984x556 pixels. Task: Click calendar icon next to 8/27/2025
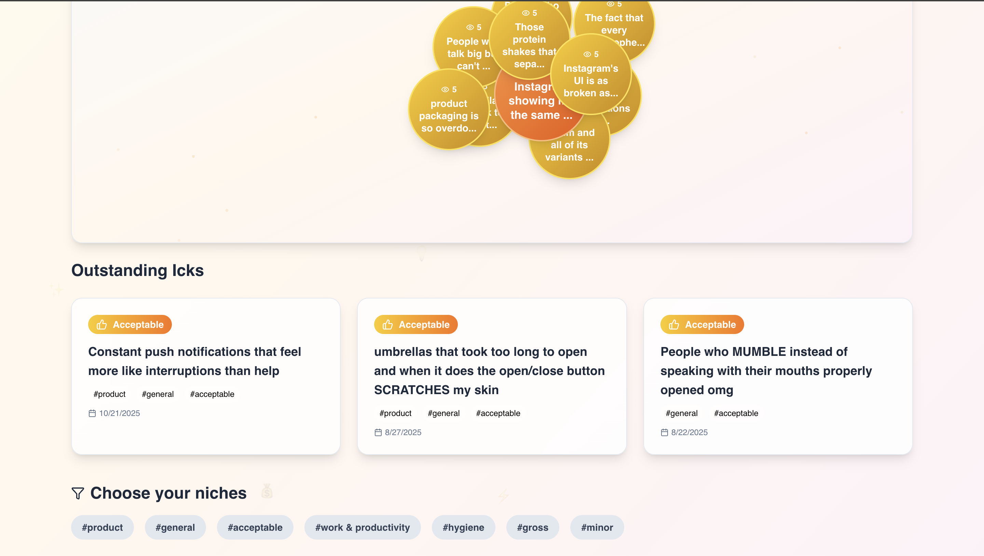(x=378, y=432)
